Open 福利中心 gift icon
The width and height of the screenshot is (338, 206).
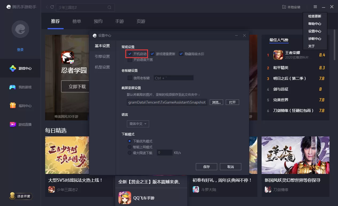tap(13, 106)
